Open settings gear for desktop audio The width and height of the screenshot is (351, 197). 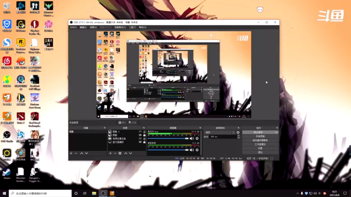(197, 150)
